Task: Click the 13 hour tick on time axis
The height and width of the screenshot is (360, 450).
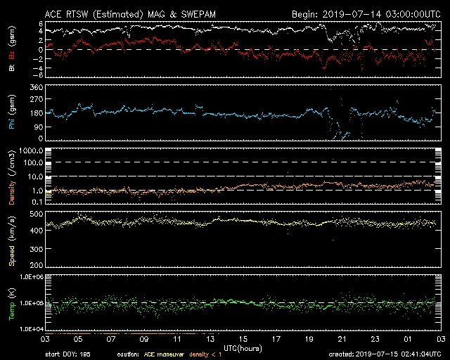Action: (208, 338)
